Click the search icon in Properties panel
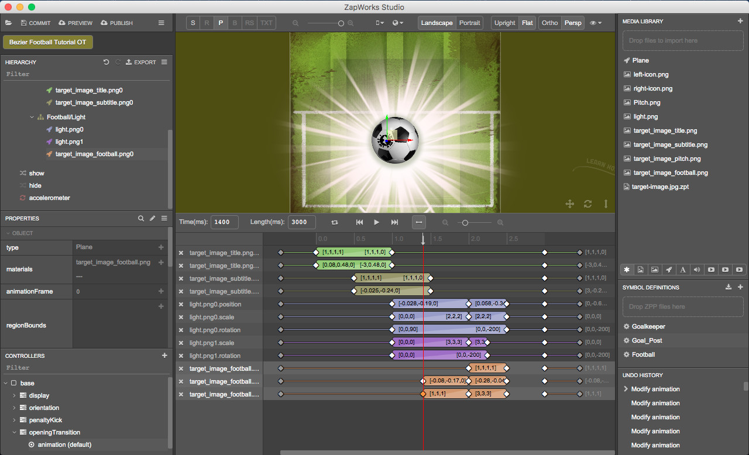 (x=141, y=218)
